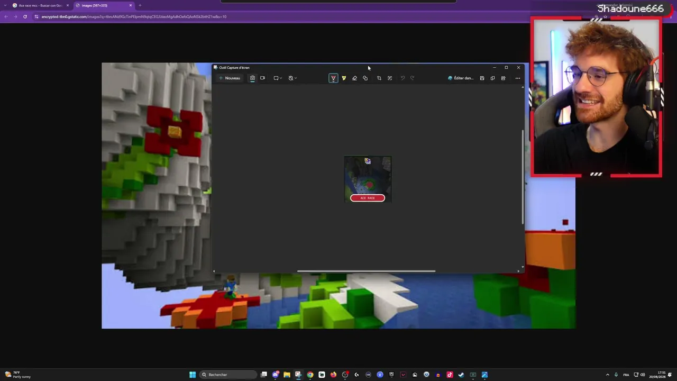Open the capture delay timer dropdown
Screen dimensions: 677x381
pos(292,78)
